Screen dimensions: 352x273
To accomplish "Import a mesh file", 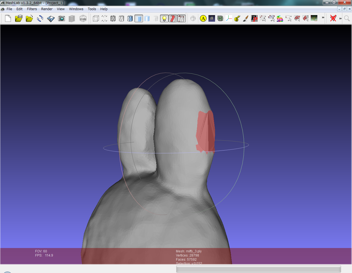I will [29, 18].
